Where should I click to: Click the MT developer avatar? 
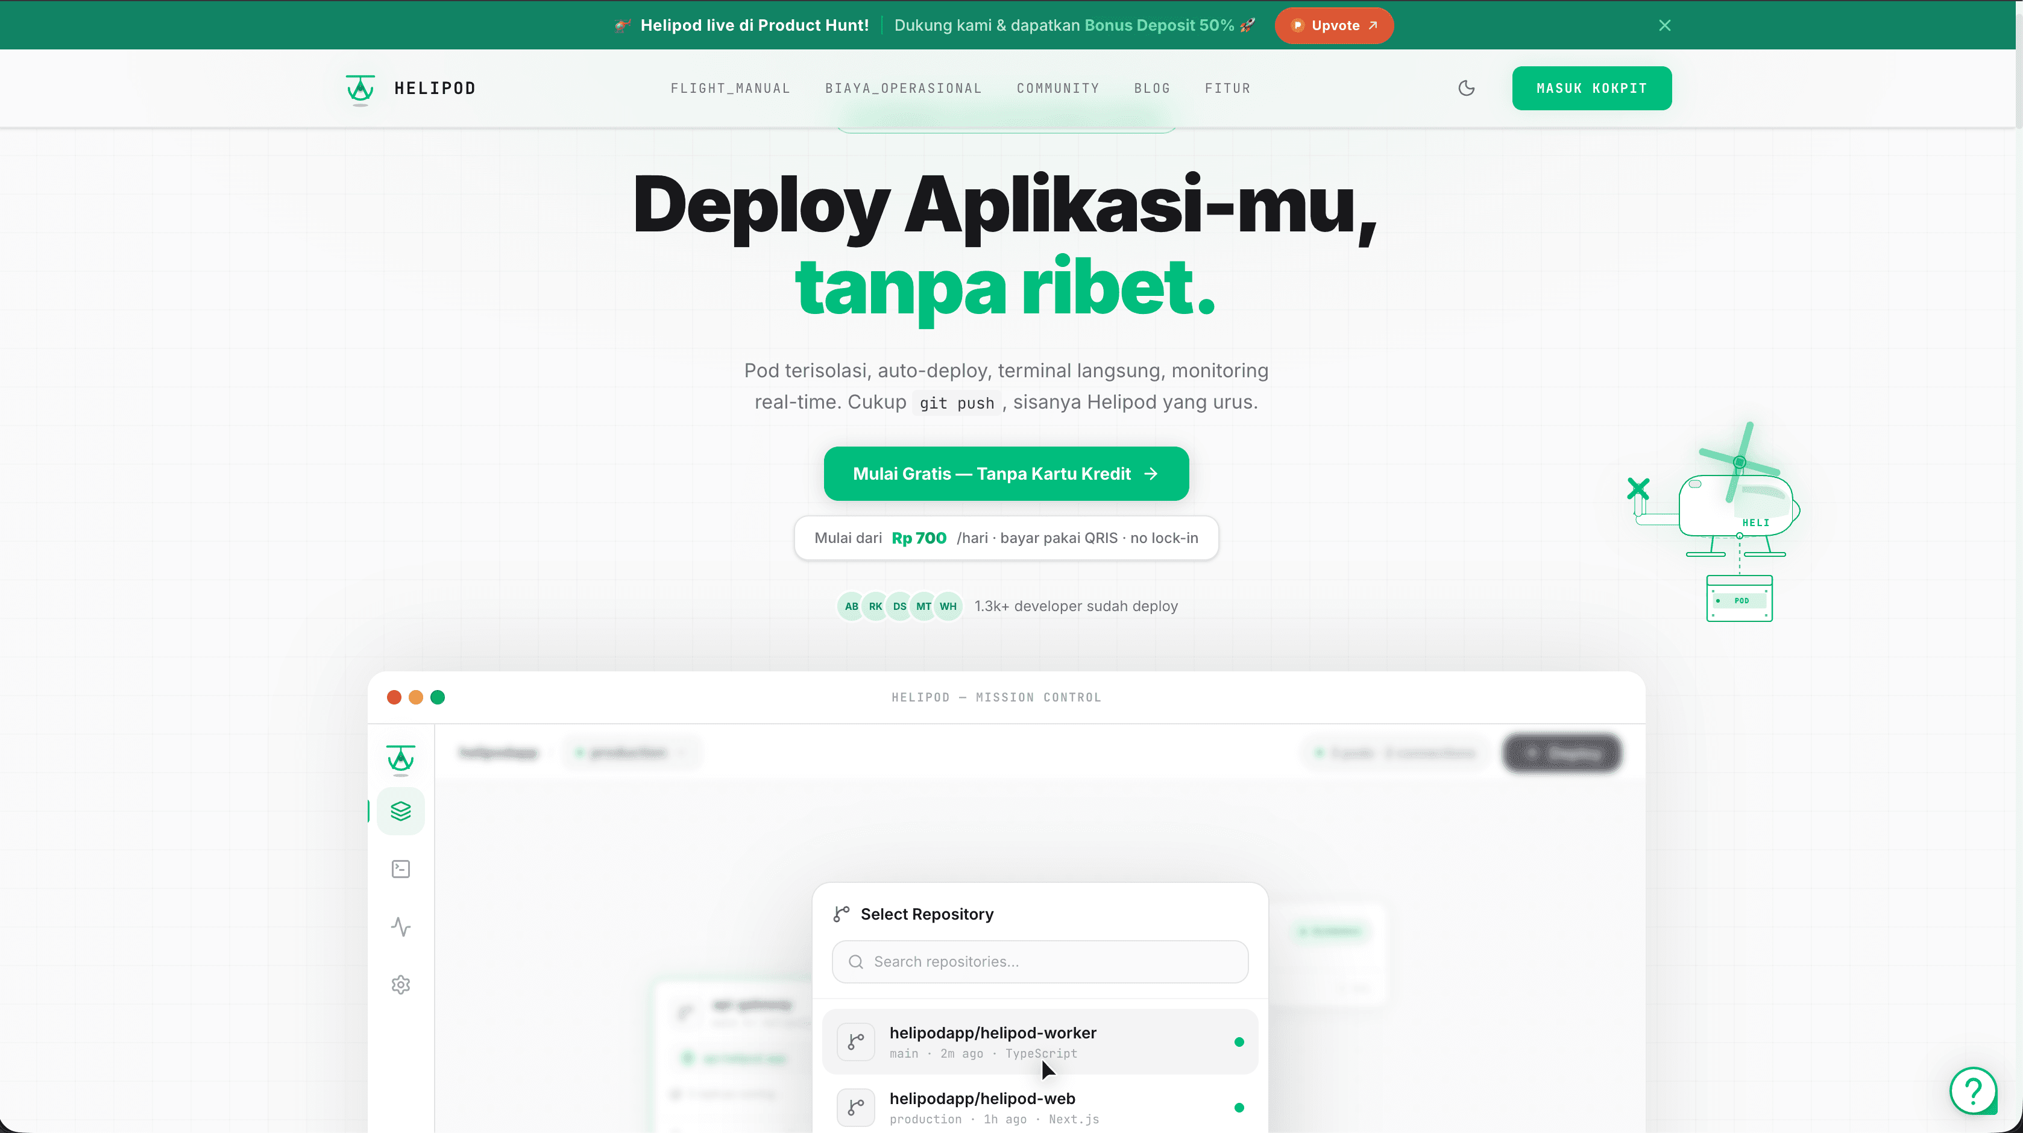[x=923, y=606]
